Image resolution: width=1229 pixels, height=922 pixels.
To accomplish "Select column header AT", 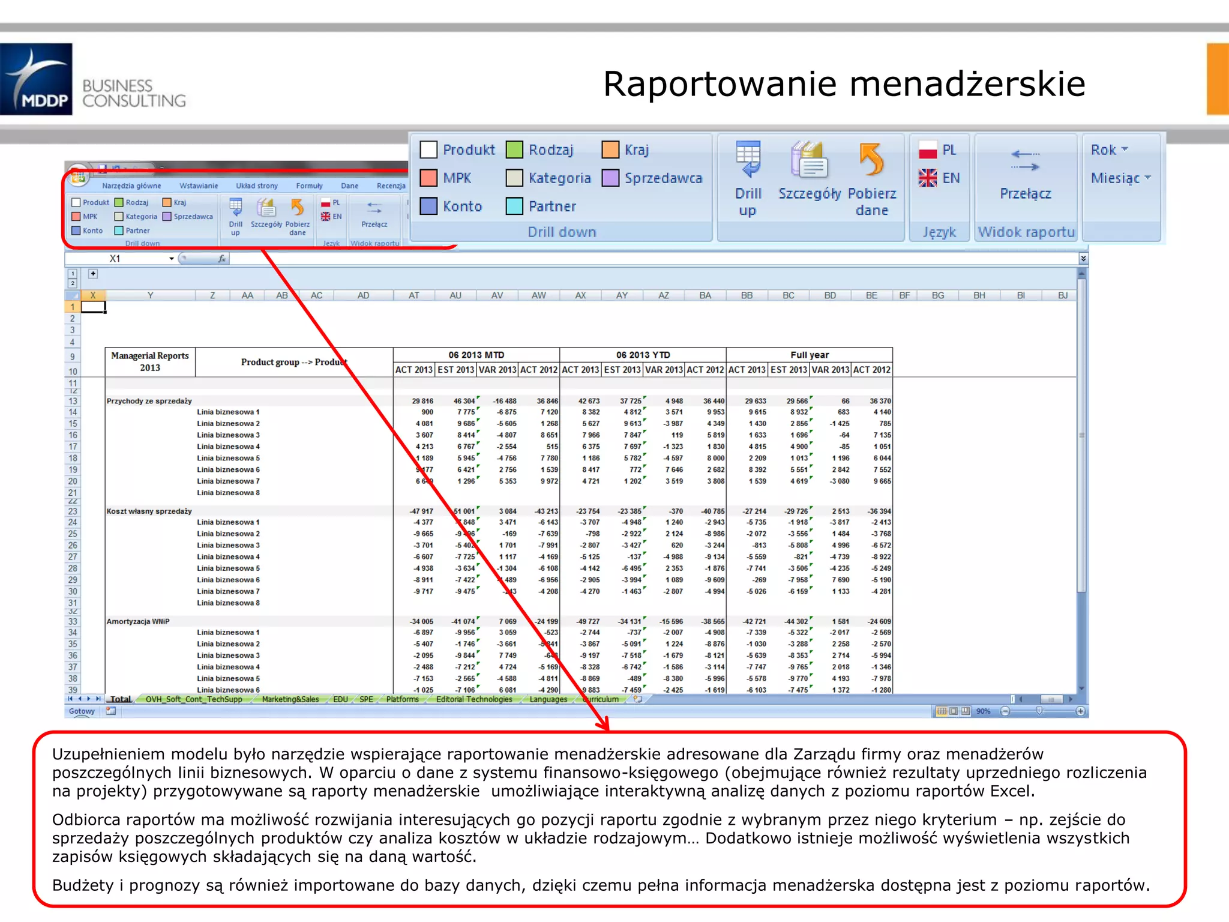I will click(414, 295).
